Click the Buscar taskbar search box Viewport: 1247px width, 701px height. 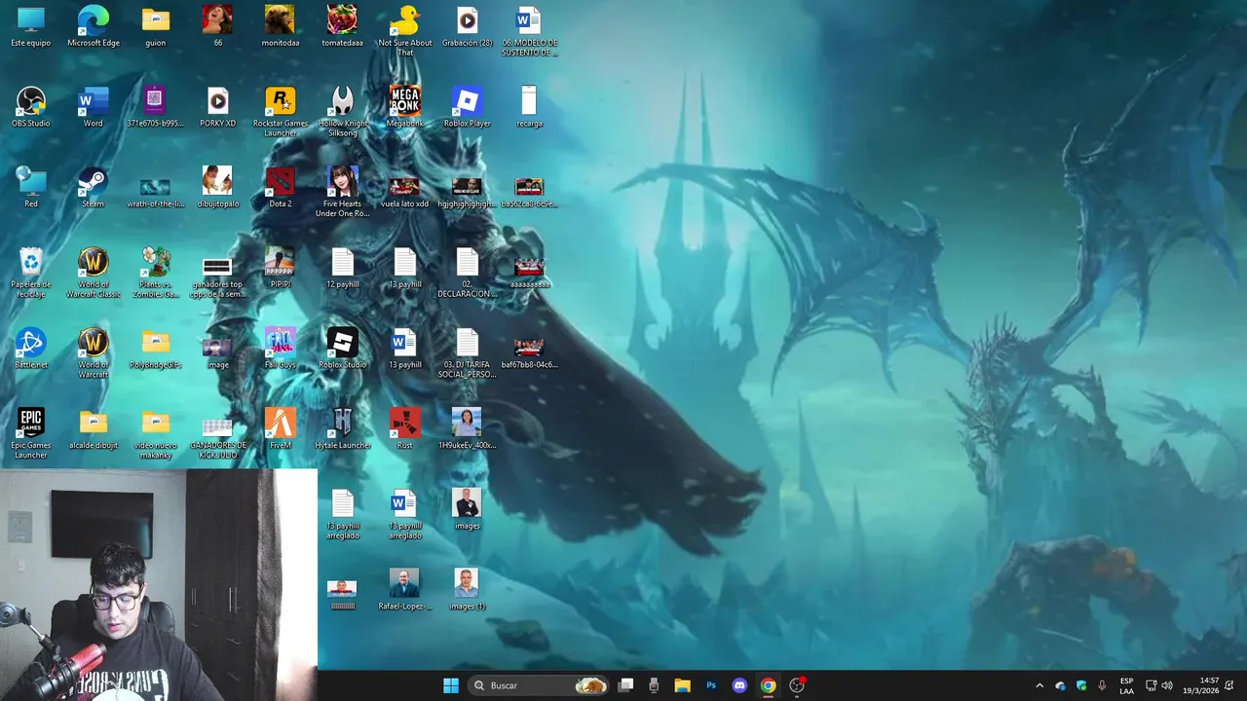pos(537,685)
